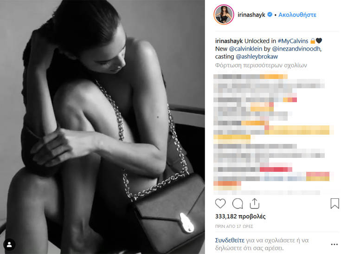This screenshot has height=254, width=341.
Task: Share the post using the upload arrow icon
Action: pos(254,204)
